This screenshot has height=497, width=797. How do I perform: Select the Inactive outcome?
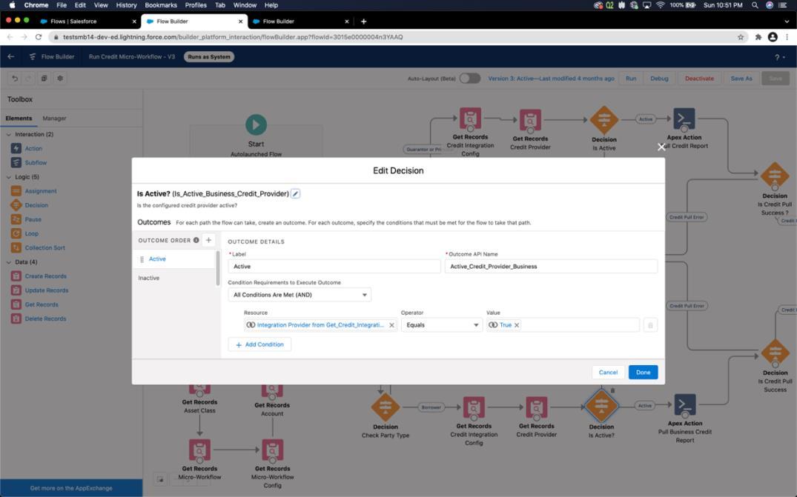[173, 278]
